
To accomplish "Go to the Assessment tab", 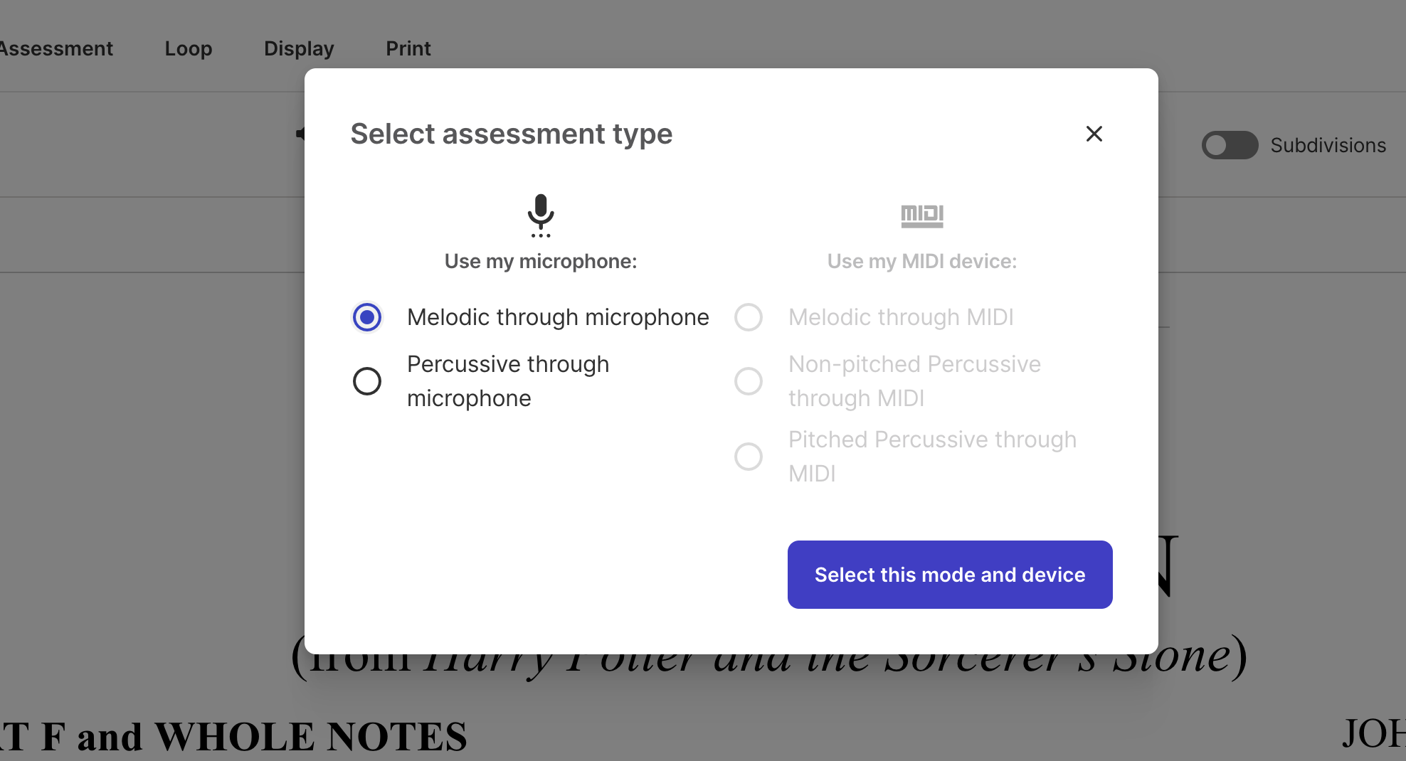I will click(x=55, y=48).
